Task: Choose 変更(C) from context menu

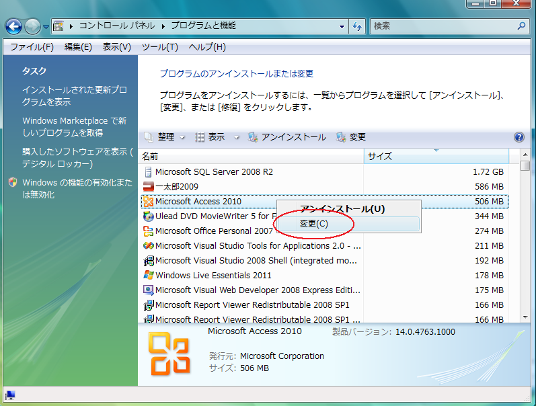Action: click(348, 224)
